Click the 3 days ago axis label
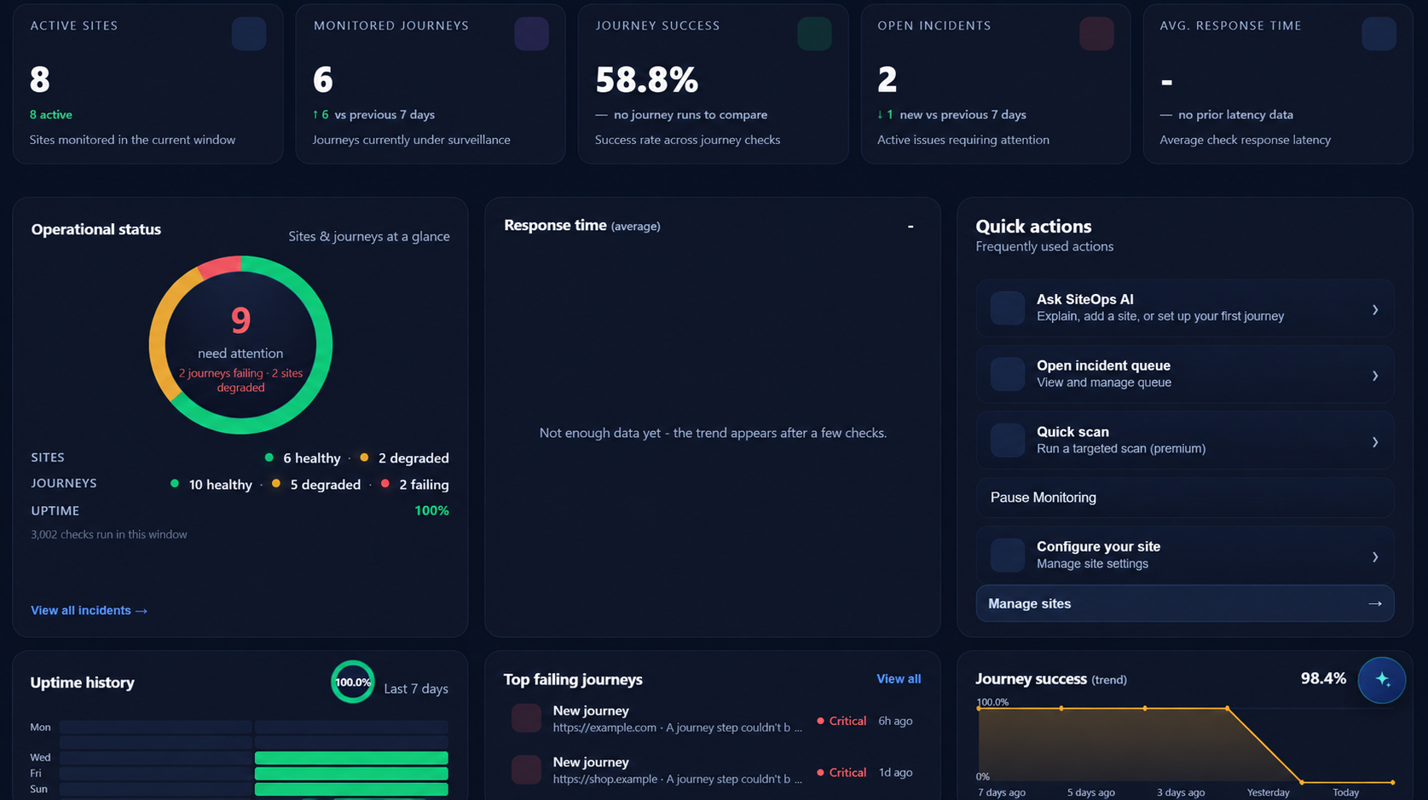This screenshot has width=1428, height=800. (x=1180, y=792)
